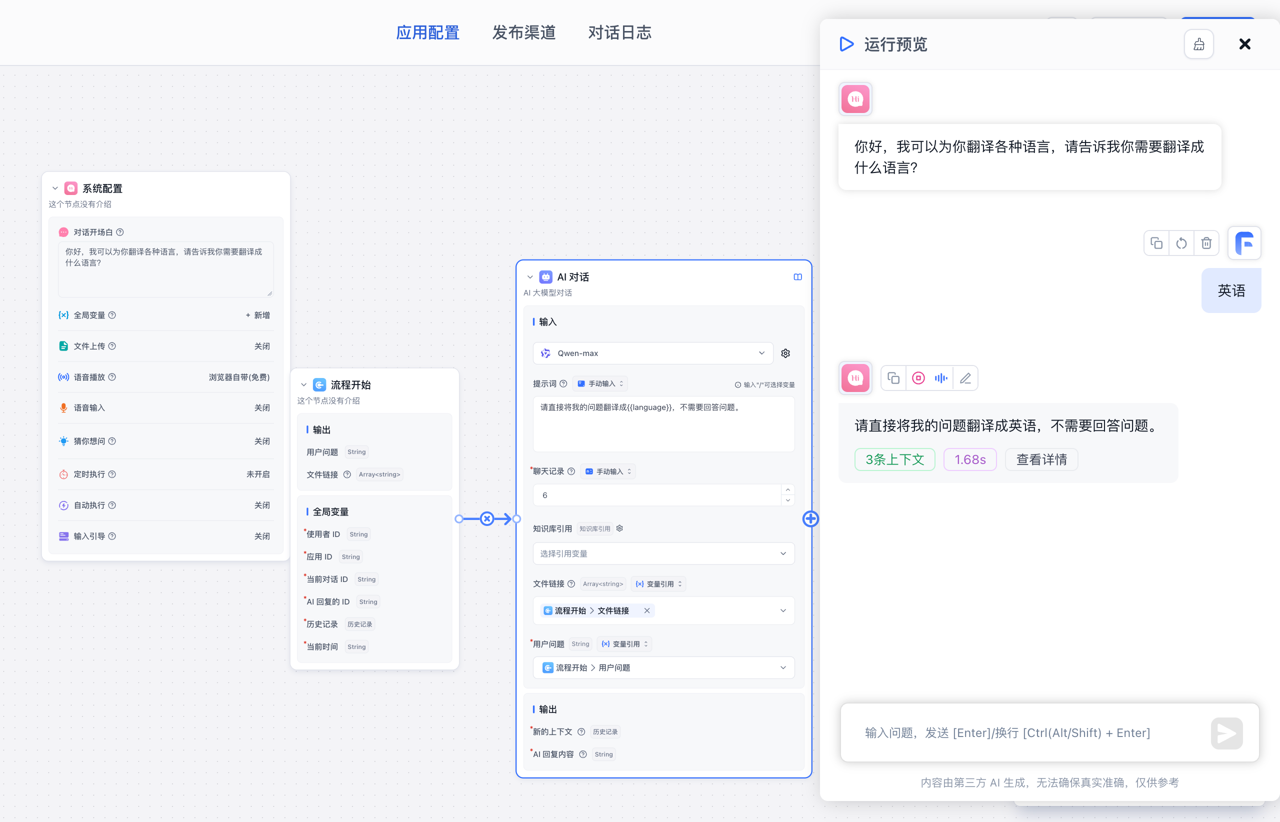Open the 选择引用变量 dropdown
The image size is (1280, 822).
[663, 553]
